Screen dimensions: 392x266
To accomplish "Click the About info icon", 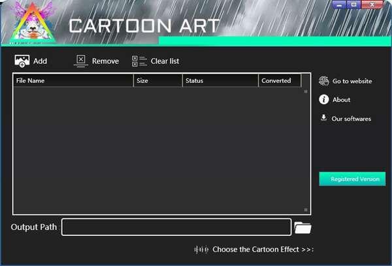I will click(323, 100).
